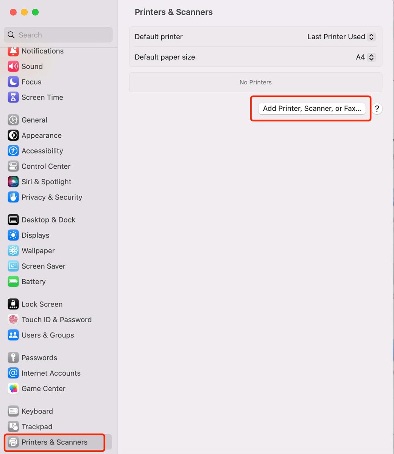The image size is (394, 454).
Task: Click the Privacy & Security hand icon
Action: [13, 197]
